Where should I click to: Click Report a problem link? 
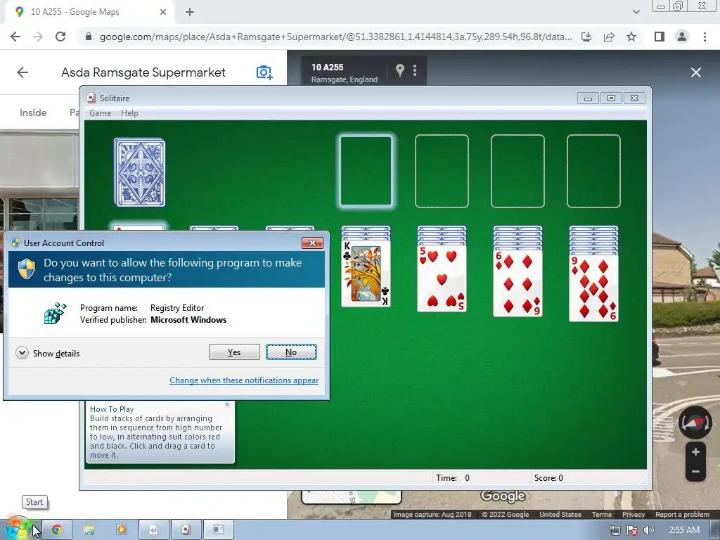[x=682, y=514]
